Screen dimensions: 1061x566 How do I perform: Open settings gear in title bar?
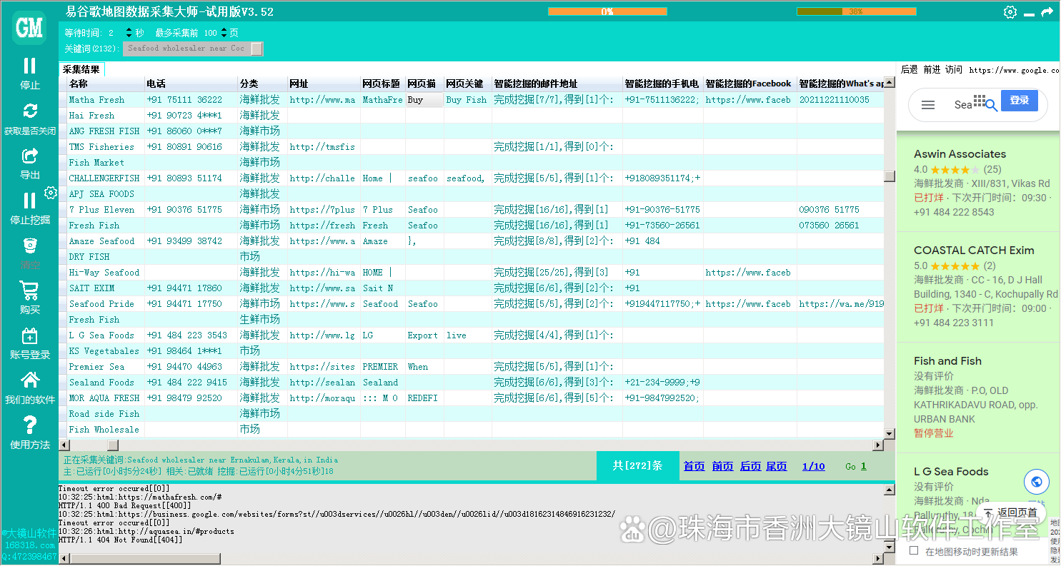pyautogui.click(x=1010, y=12)
